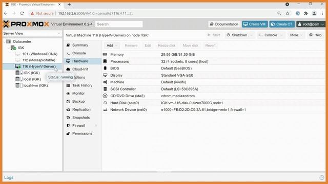
Task: Click the Network Device row icon
Action: (x=105, y=110)
